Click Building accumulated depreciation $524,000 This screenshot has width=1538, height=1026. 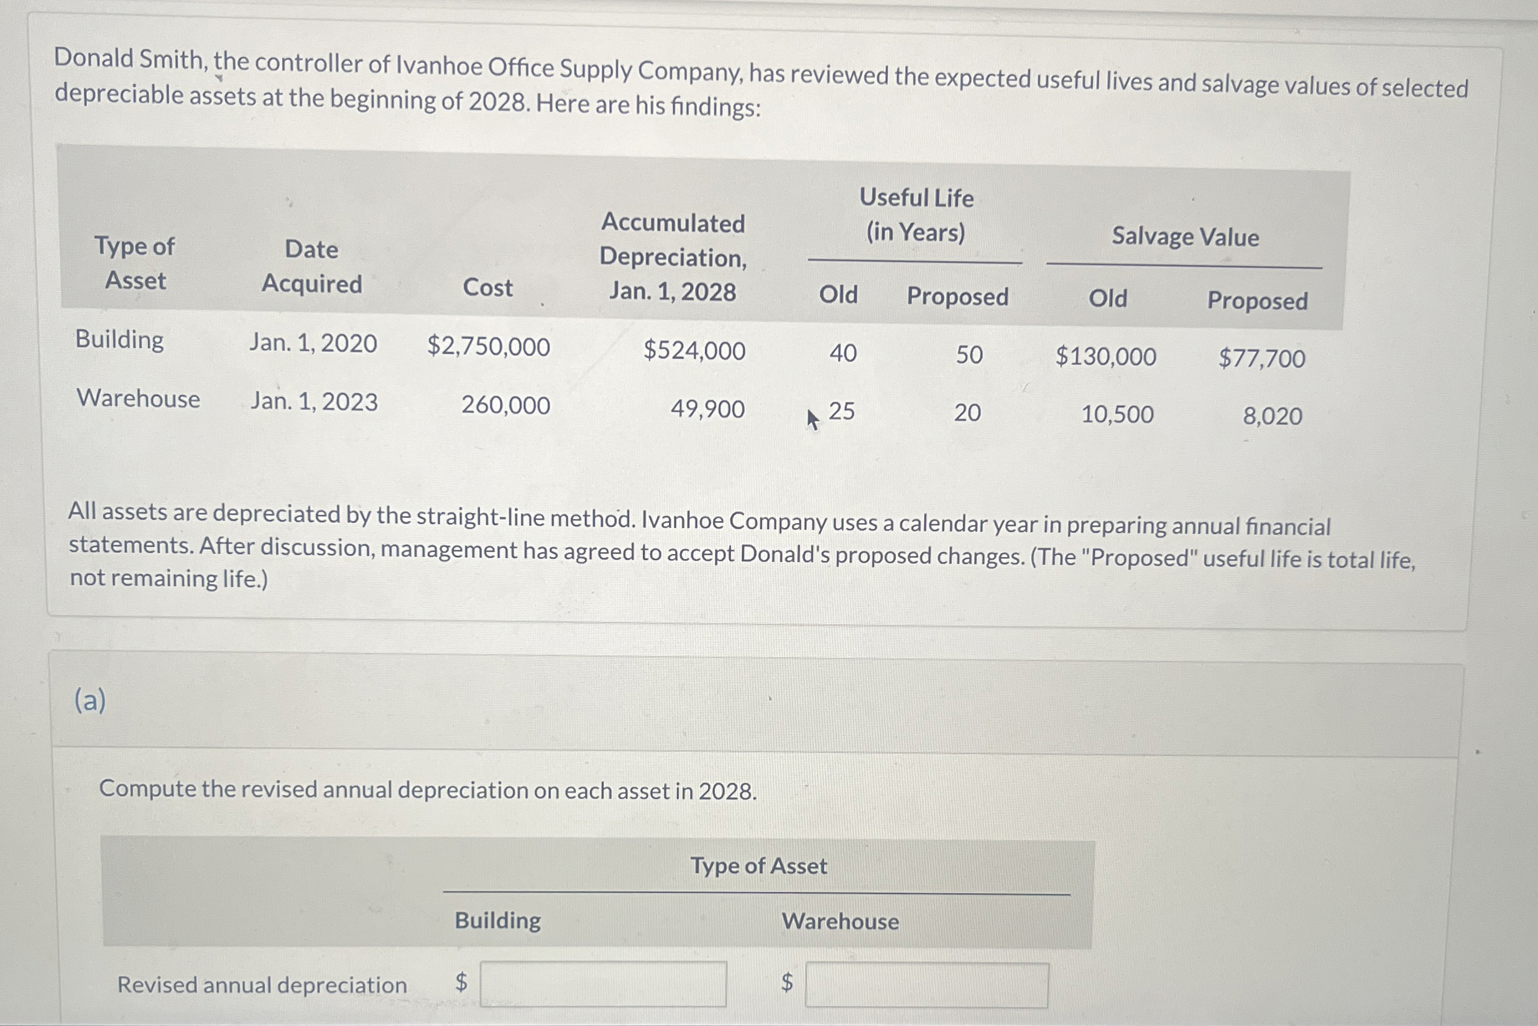(694, 351)
